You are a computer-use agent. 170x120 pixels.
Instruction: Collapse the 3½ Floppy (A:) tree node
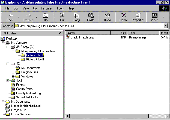point(8,47)
